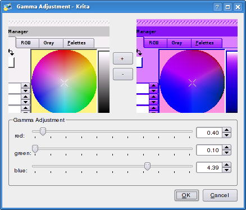Cancel the gamma adjustment dialog
The image size is (246, 210).
point(220,195)
